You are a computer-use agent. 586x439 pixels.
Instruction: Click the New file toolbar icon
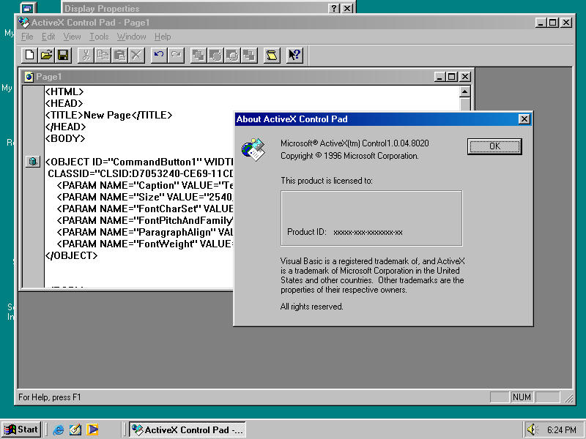(x=29, y=56)
